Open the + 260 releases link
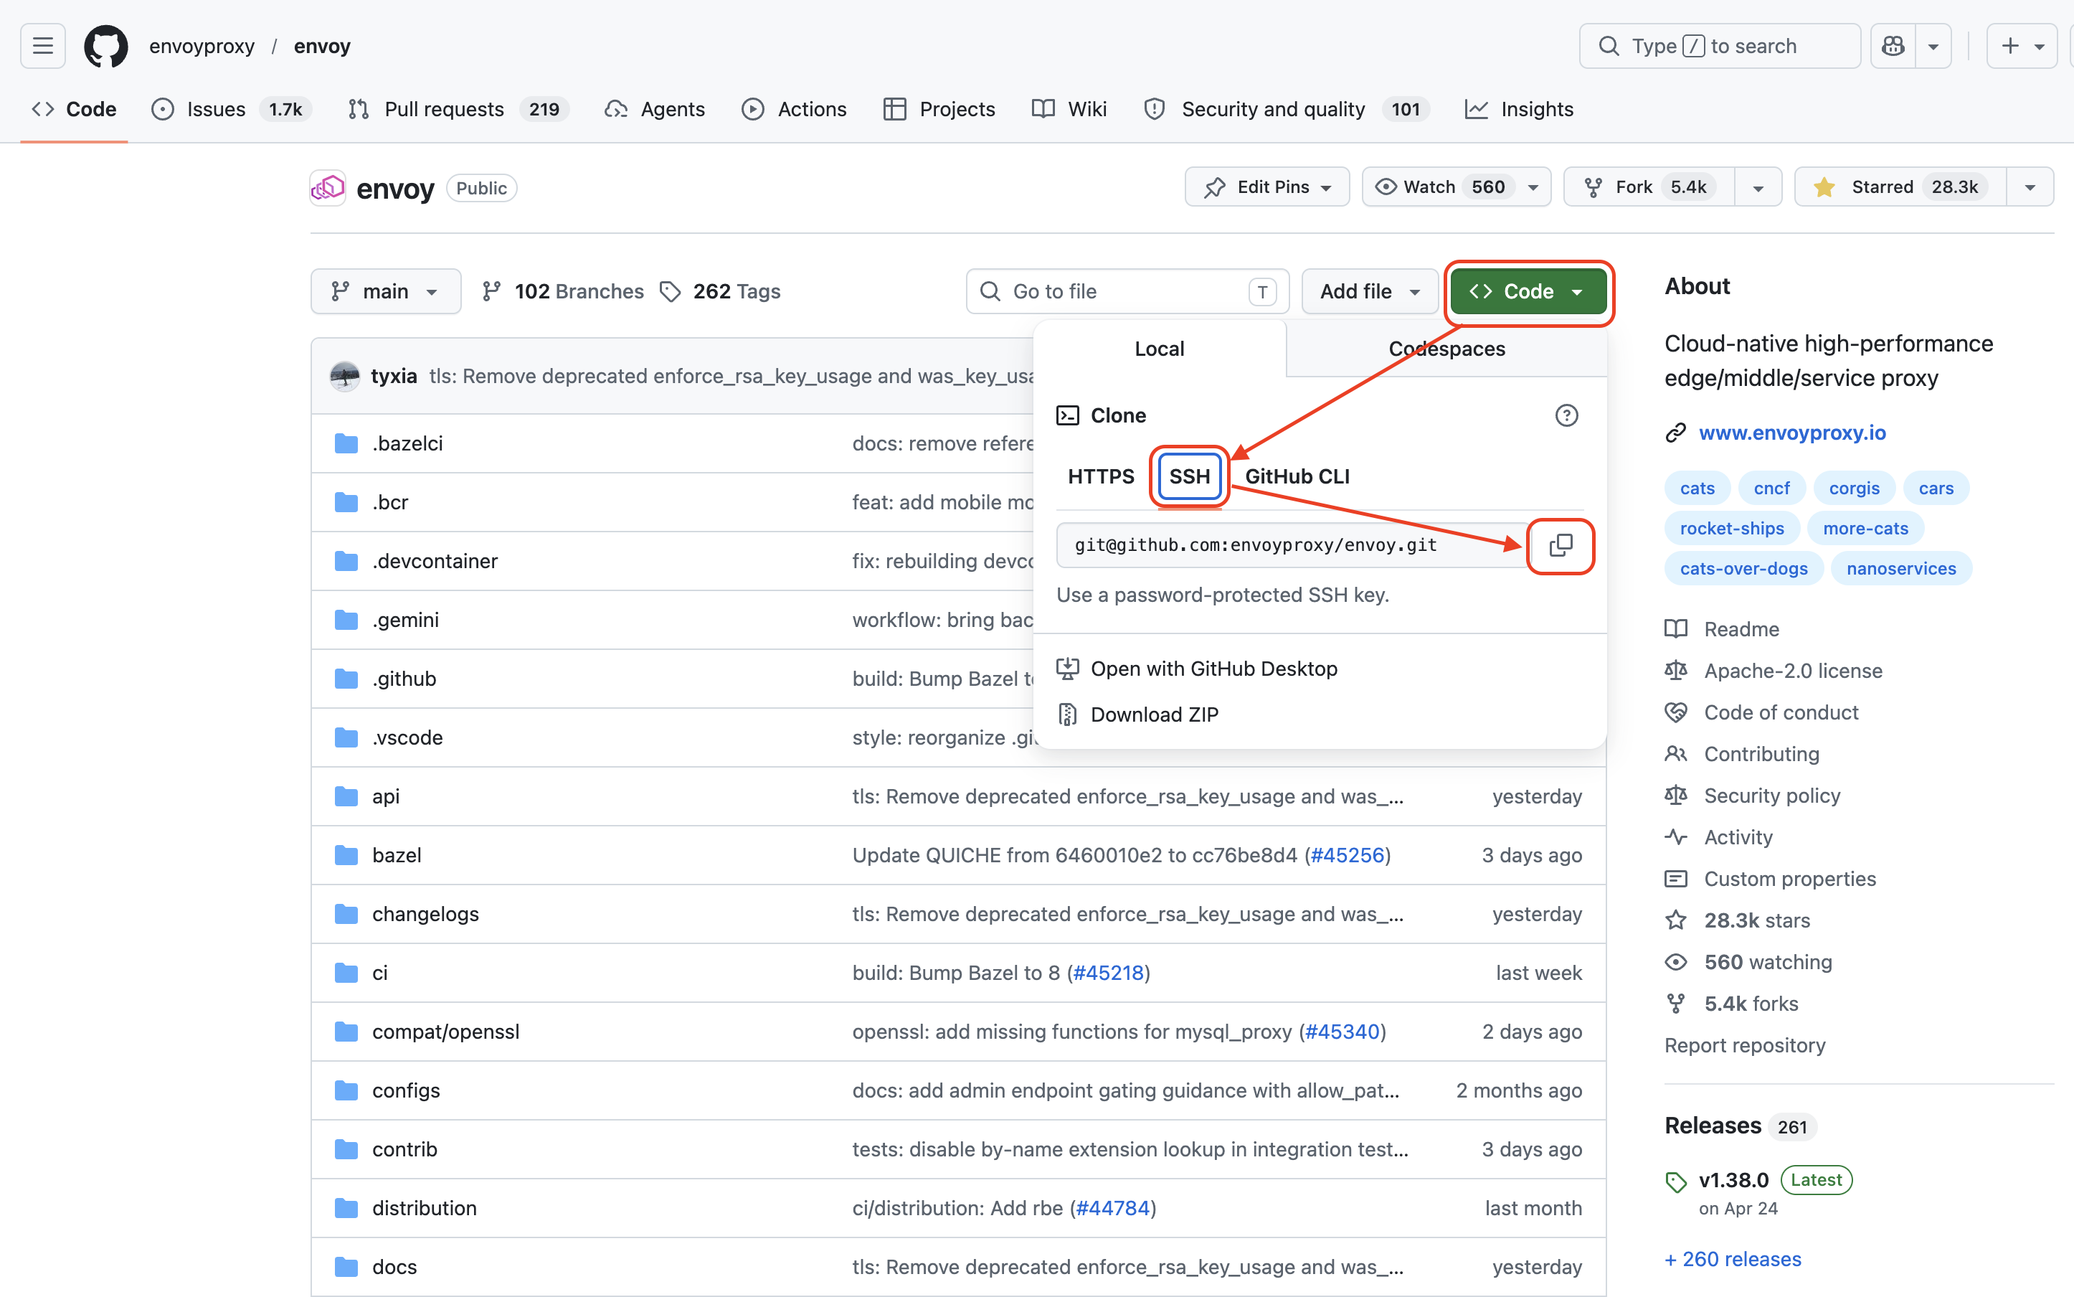 tap(1733, 1259)
